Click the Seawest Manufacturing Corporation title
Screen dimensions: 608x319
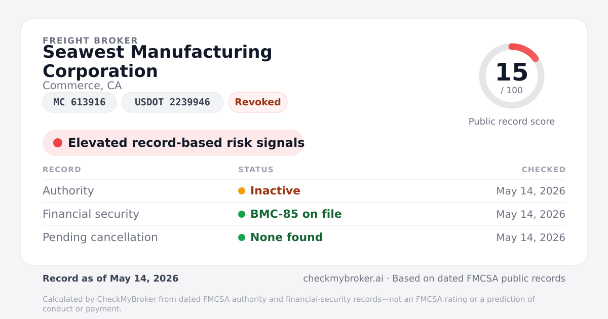coord(158,61)
